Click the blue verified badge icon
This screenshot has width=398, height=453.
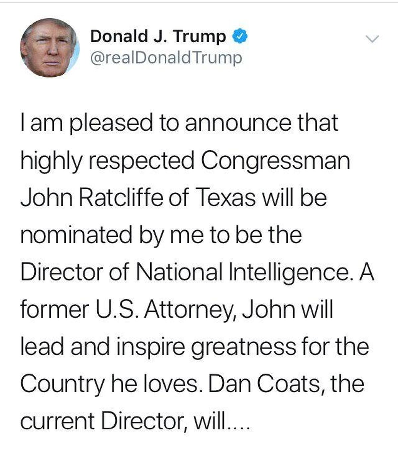(241, 36)
